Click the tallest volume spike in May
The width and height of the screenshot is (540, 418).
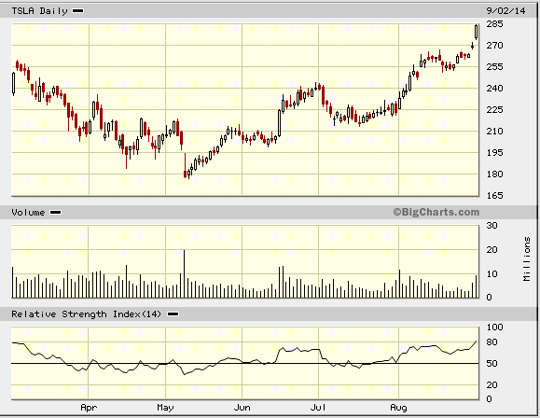tap(185, 274)
